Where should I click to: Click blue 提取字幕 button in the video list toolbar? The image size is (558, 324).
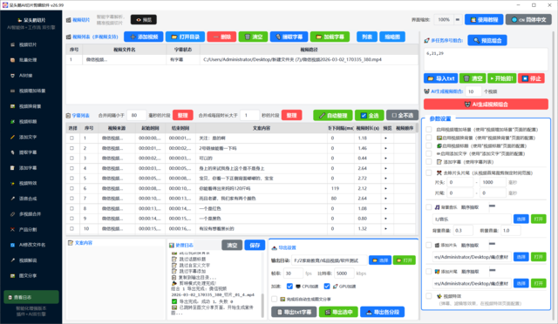coord(289,37)
